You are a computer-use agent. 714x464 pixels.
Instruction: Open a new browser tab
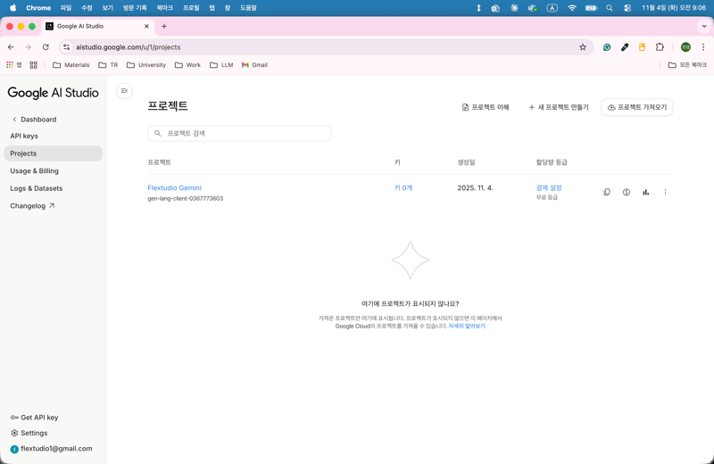(164, 27)
